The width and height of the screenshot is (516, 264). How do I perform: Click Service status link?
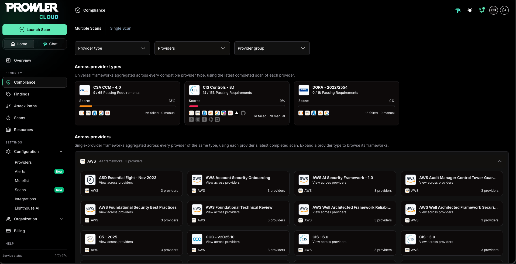tap(12, 256)
